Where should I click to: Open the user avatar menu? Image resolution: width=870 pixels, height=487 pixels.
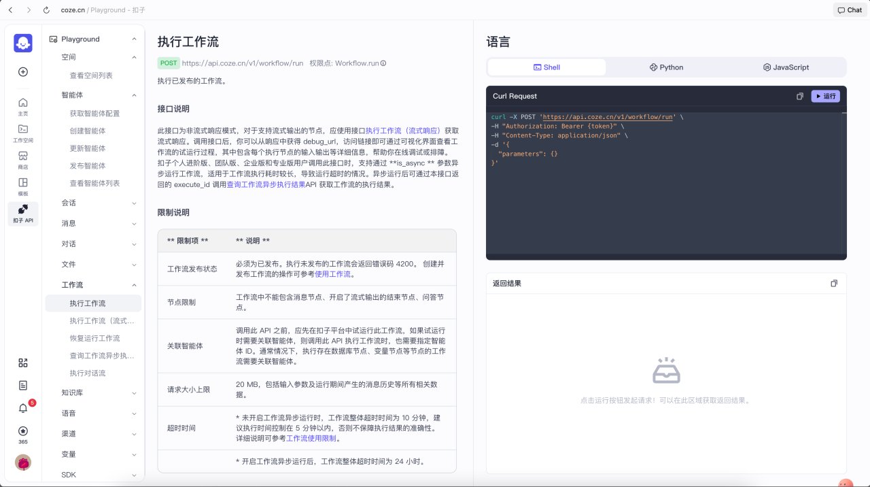point(23,463)
